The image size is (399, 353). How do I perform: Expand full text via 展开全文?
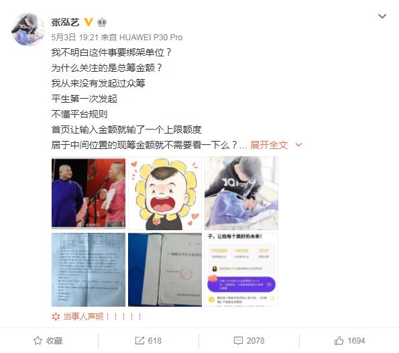coord(269,145)
